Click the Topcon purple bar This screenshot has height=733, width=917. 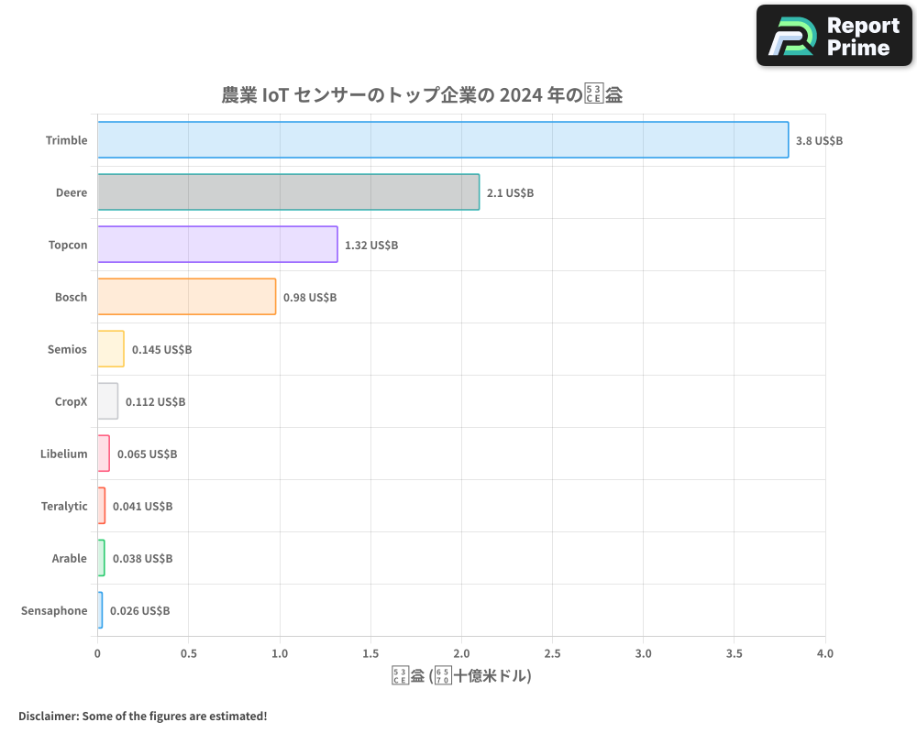click(217, 245)
